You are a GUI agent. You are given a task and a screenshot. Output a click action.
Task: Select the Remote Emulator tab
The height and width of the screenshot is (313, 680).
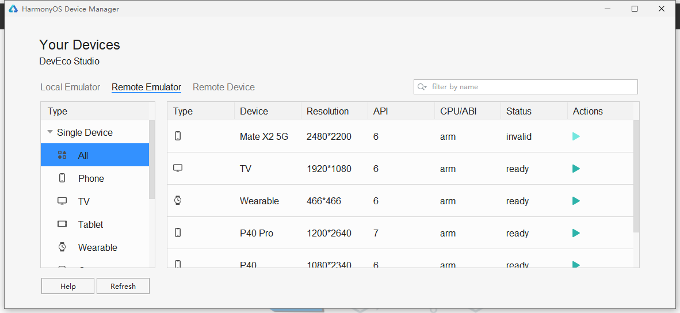tap(146, 87)
